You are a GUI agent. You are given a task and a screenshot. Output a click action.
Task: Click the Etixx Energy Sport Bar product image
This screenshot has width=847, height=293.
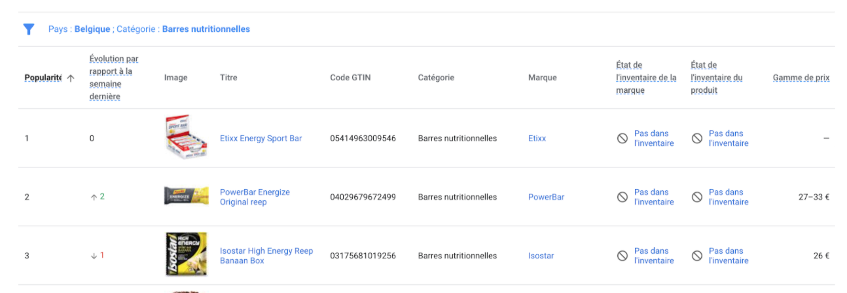coord(186,137)
